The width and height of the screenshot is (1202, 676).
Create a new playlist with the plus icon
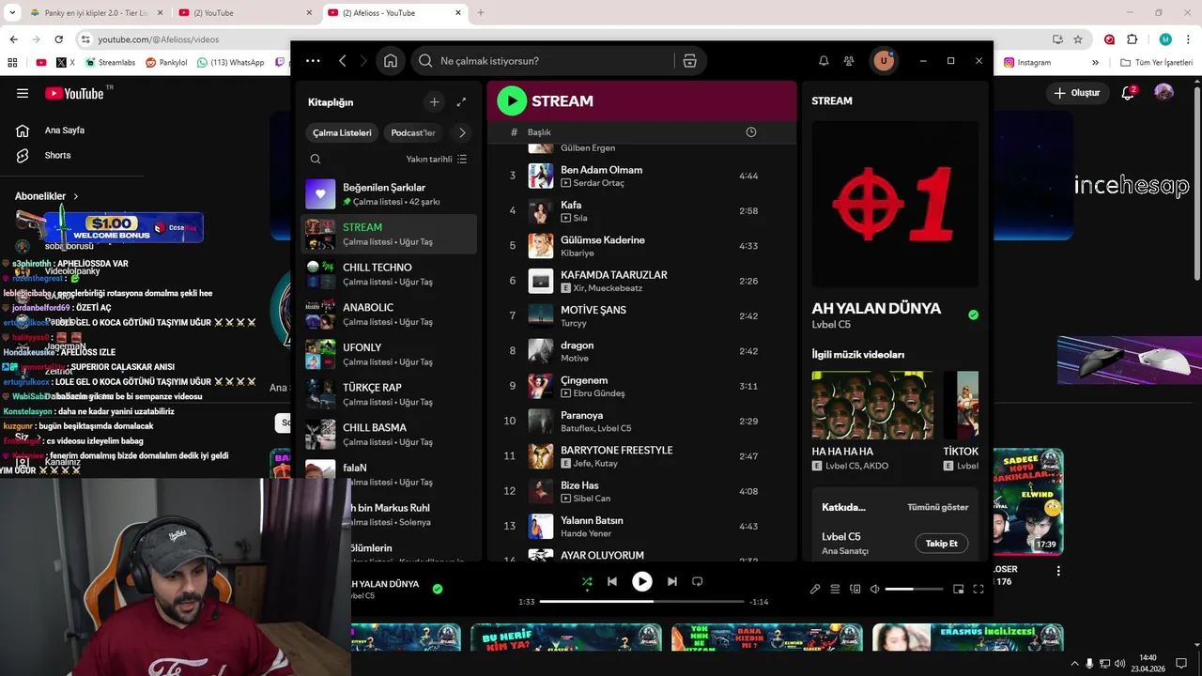coord(434,102)
